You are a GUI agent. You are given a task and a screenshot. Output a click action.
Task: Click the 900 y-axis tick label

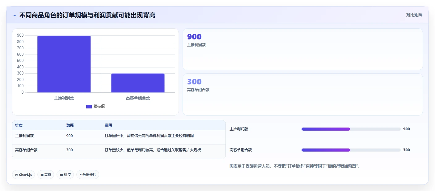click(x=20, y=35)
